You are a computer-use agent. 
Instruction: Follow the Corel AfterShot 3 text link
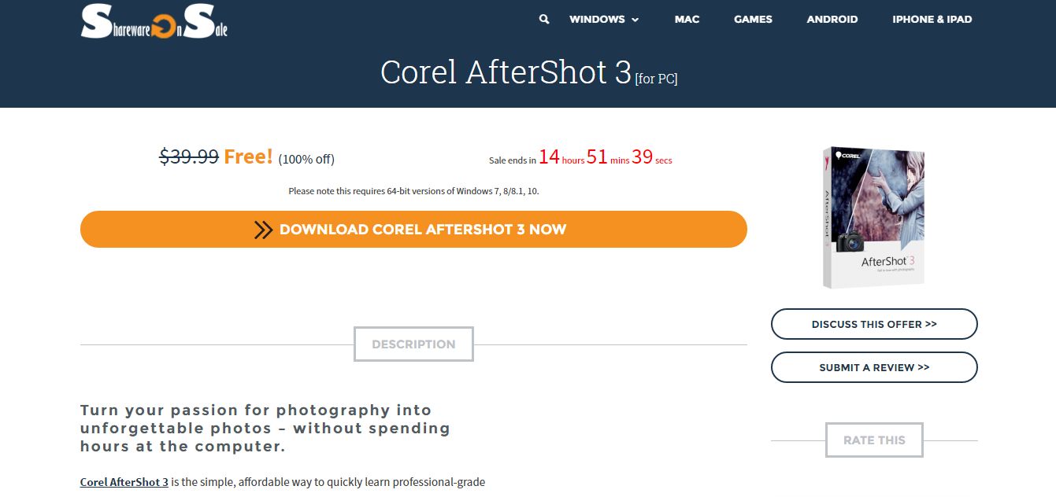[x=124, y=482]
